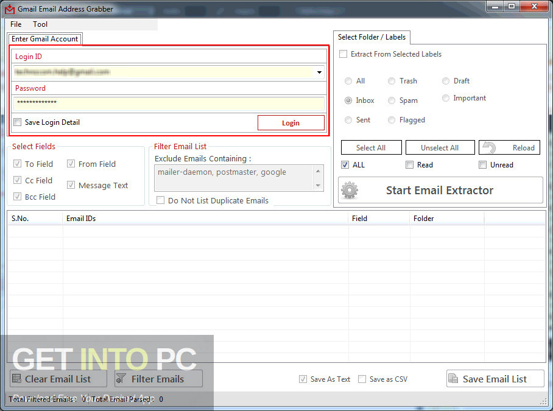553x411 pixels.
Task: Switch to Enter Gmail Account tab
Action: [45, 39]
